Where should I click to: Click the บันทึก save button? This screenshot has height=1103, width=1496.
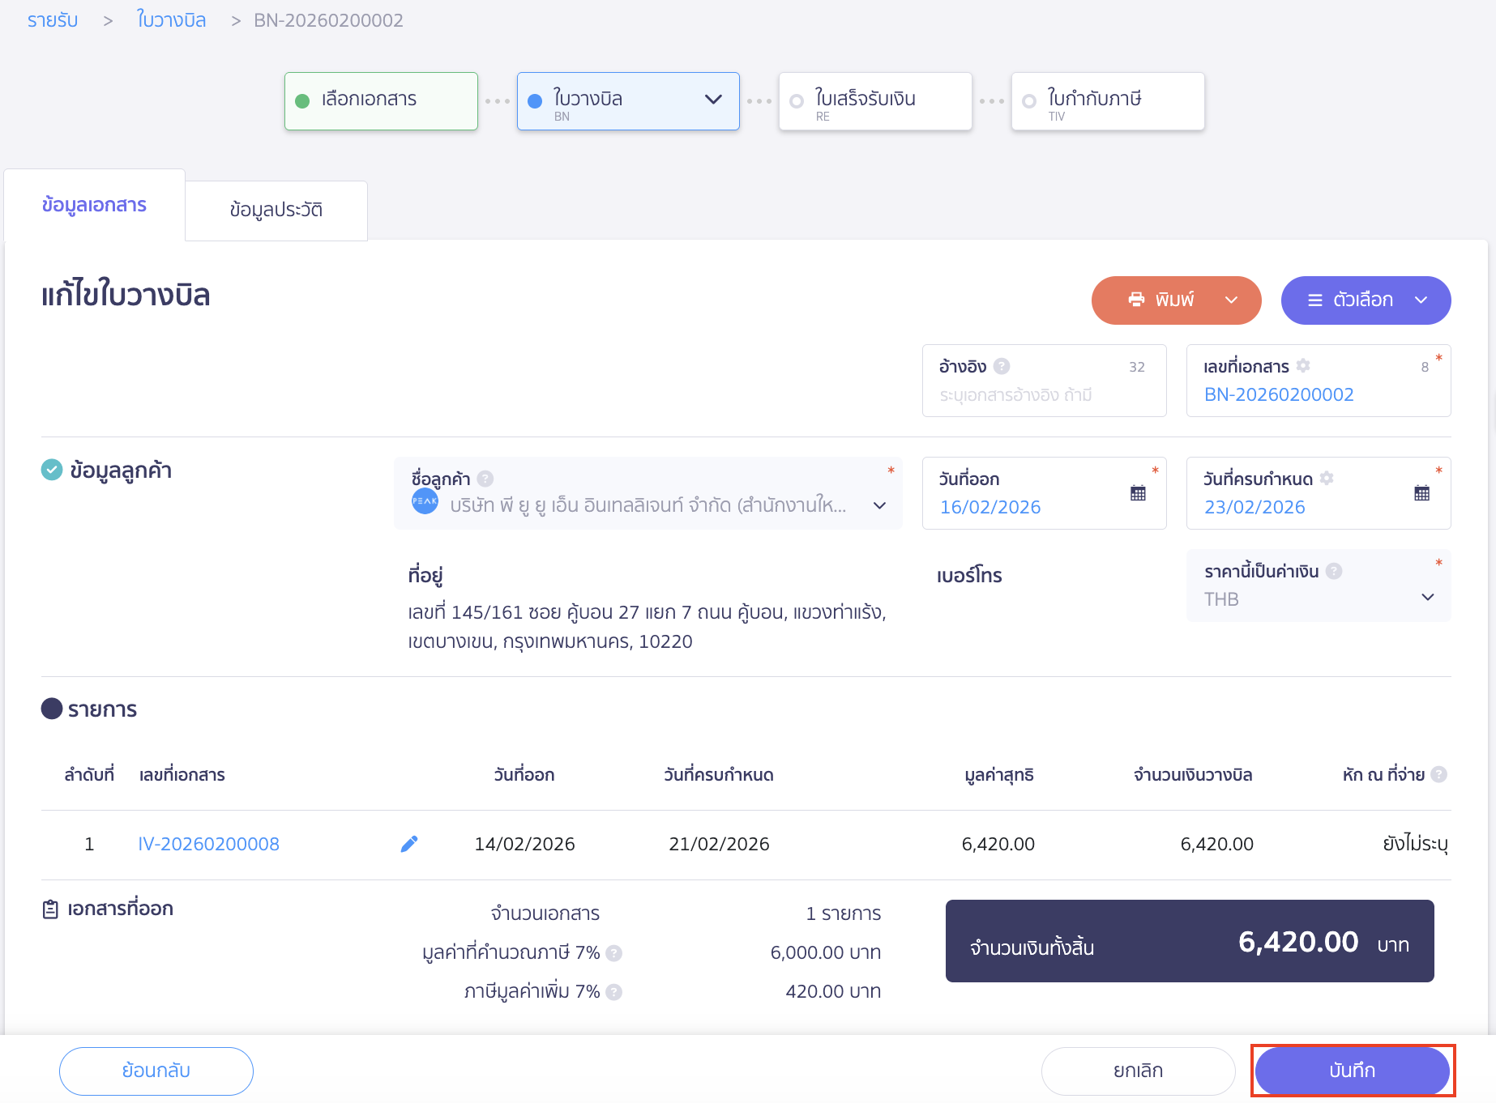(x=1352, y=1071)
